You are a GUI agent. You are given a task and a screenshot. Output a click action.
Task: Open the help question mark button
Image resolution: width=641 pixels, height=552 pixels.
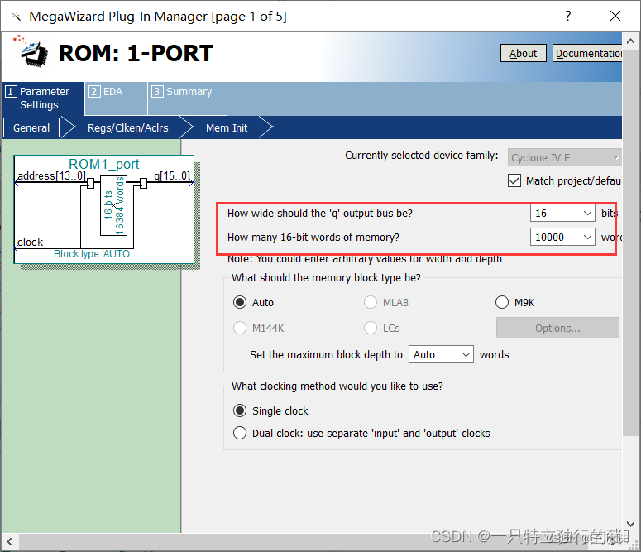[568, 16]
